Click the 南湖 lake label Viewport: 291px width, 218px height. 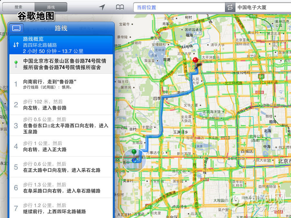tap(166, 60)
